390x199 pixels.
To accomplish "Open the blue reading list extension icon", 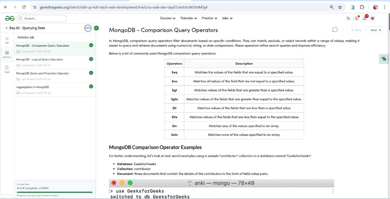I will pos(353,7).
